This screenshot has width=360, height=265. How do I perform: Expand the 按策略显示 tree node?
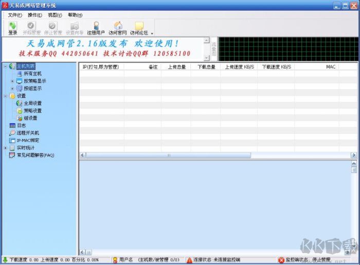click(12, 81)
